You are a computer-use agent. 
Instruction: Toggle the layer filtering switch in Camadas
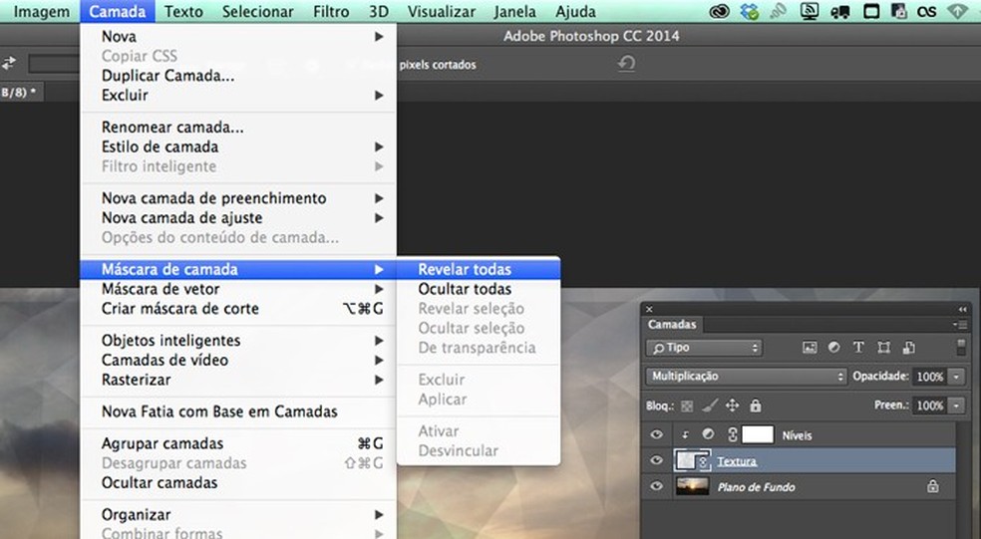(961, 347)
